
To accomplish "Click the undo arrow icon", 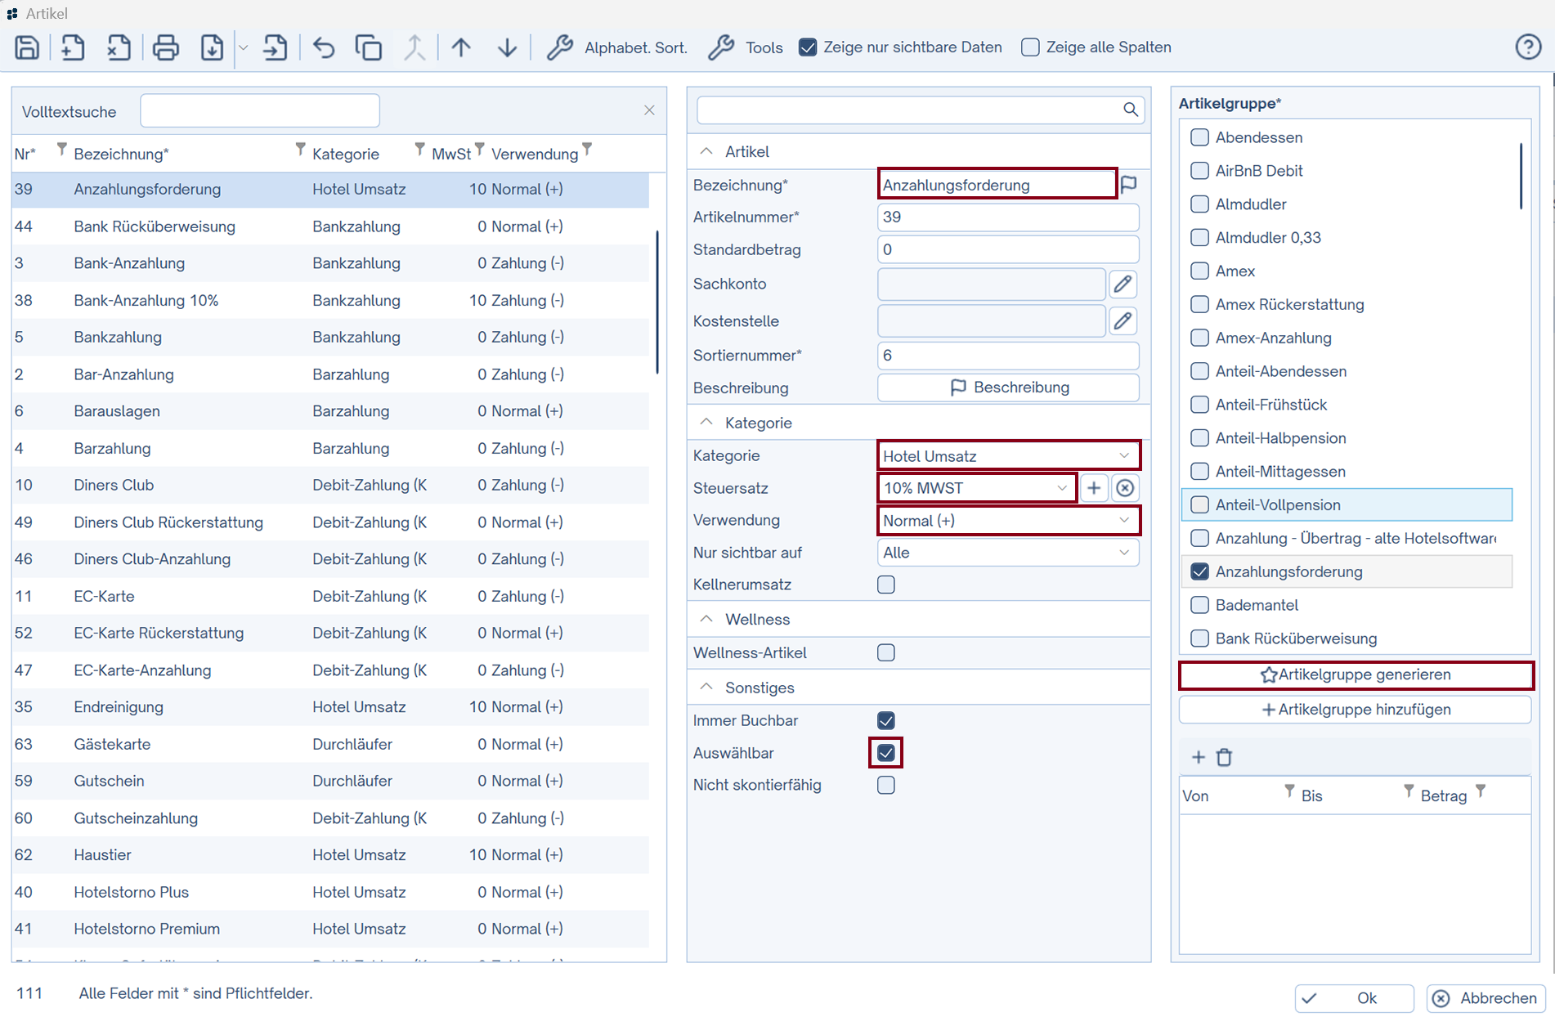I will click(324, 47).
